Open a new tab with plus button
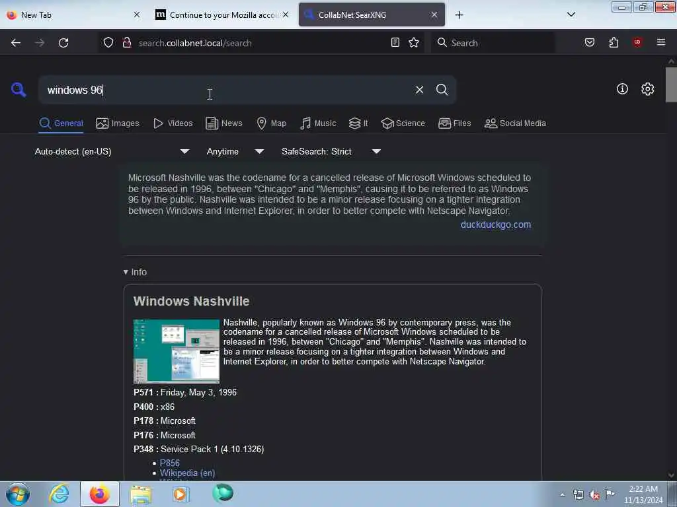This screenshot has width=677, height=507. tap(459, 15)
